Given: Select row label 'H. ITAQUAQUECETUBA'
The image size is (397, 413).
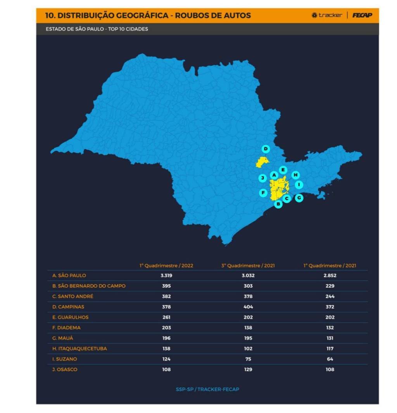Looking at the screenshot, I should tap(79, 349).
